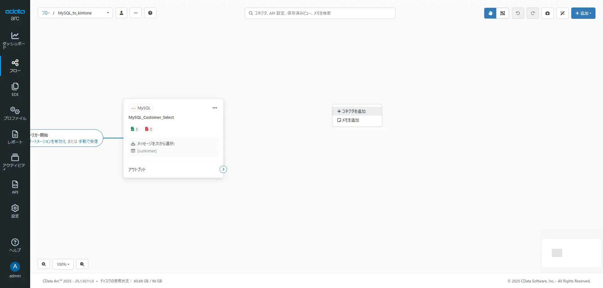Click the minimap overview thumbnail

(571, 253)
